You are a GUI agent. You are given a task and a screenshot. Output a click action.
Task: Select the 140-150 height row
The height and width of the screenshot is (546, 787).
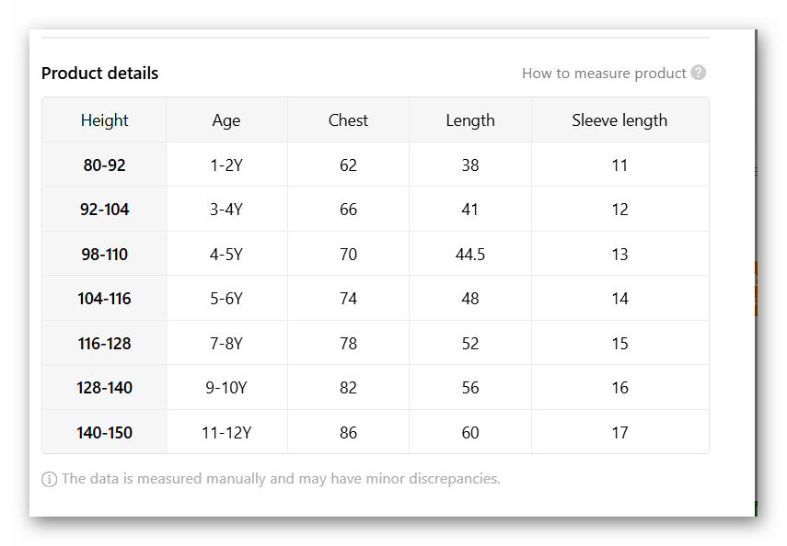pos(105,433)
